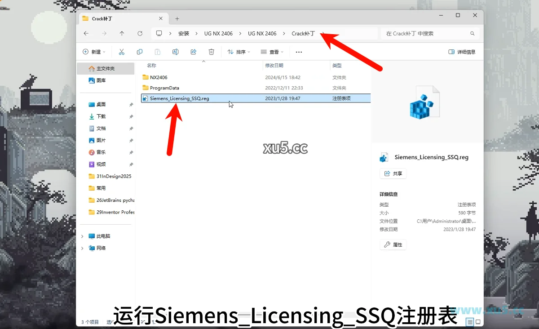Click the 属性 properties button
539x329 pixels.
click(393, 245)
